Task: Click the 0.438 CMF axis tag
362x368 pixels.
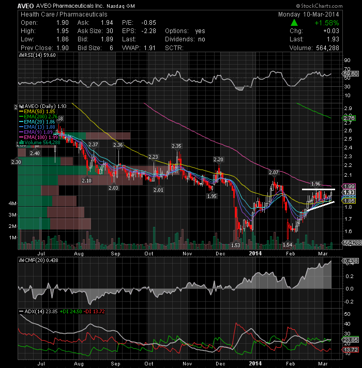Action: (351, 260)
